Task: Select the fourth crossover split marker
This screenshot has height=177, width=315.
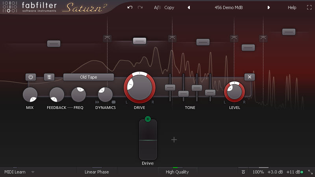Action: pyautogui.click(x=263, y=38)
